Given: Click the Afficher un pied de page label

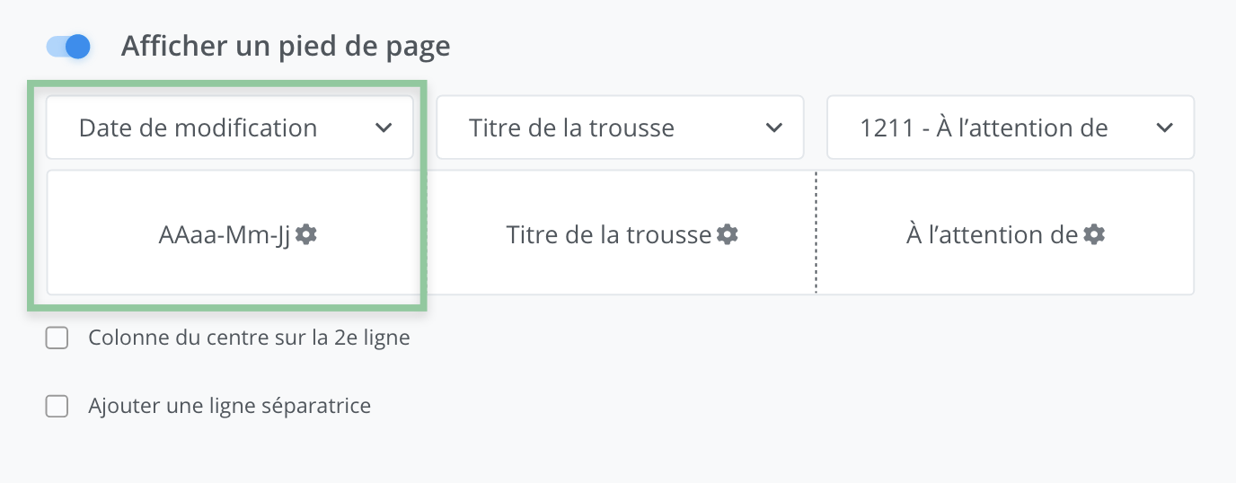Looking at the screenshot, I should point(286,47).
